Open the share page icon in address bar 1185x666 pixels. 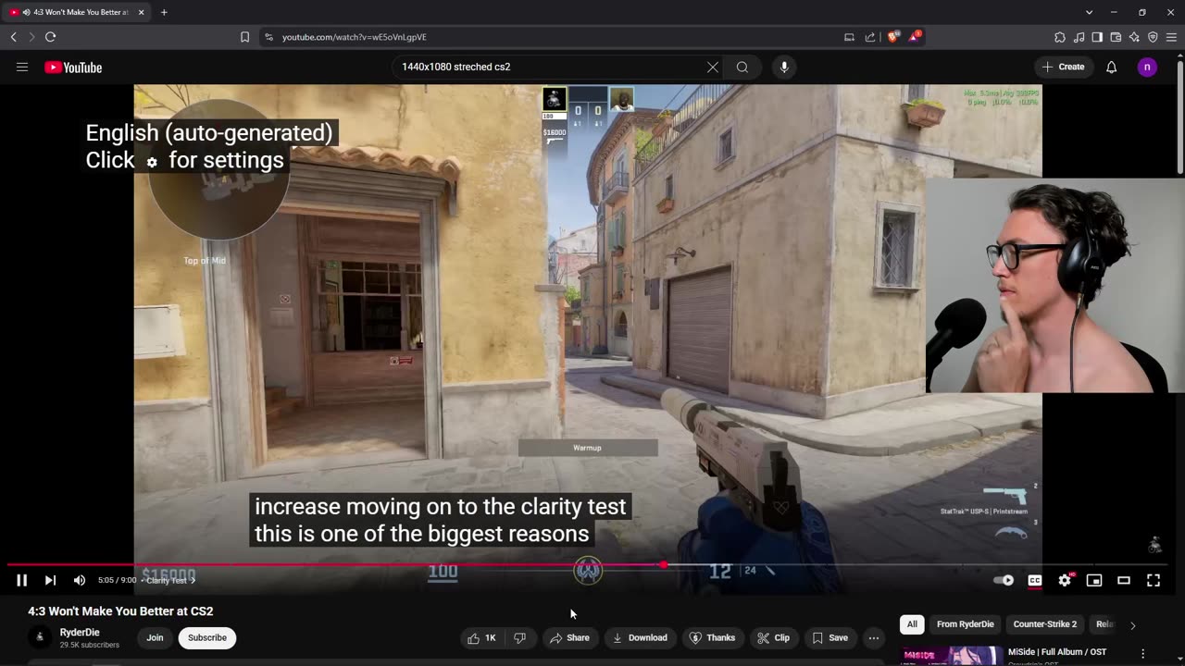point(870,37)
